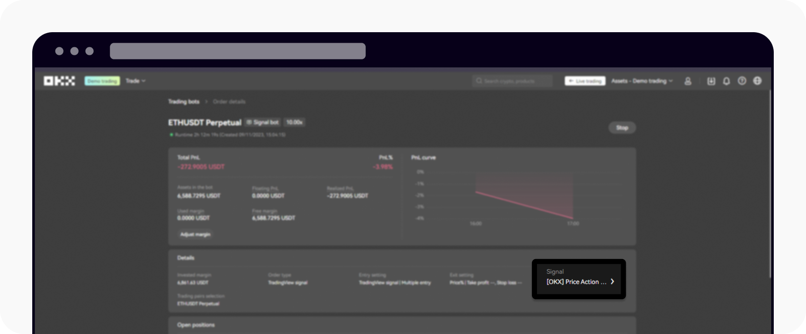Go back to Trading bots breadcrumb
The image size is (806, 334).
click(184, 102)
